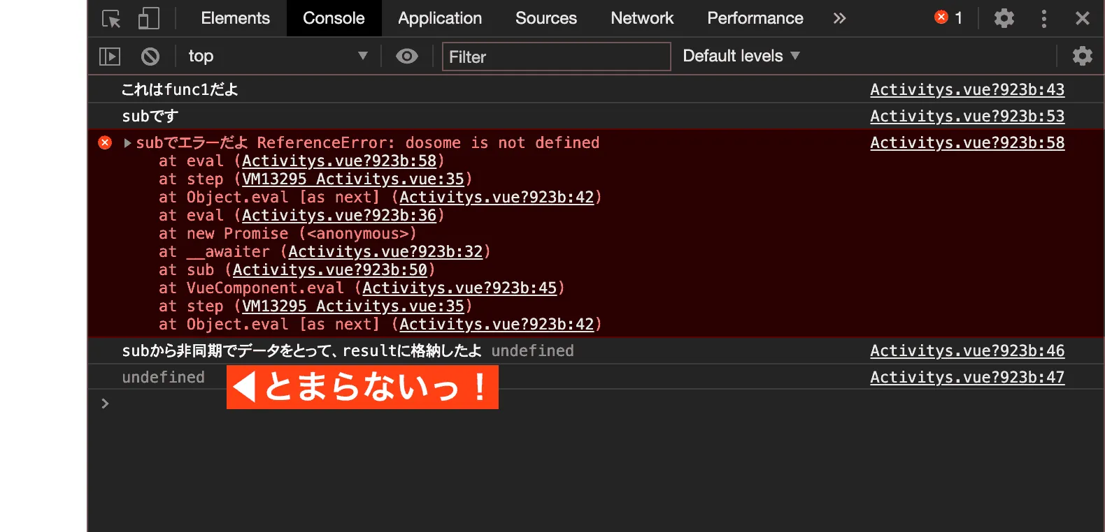Open the three-dot customize menu
This screenshot has width=1105, height=532.
(x=1043, y=18)
